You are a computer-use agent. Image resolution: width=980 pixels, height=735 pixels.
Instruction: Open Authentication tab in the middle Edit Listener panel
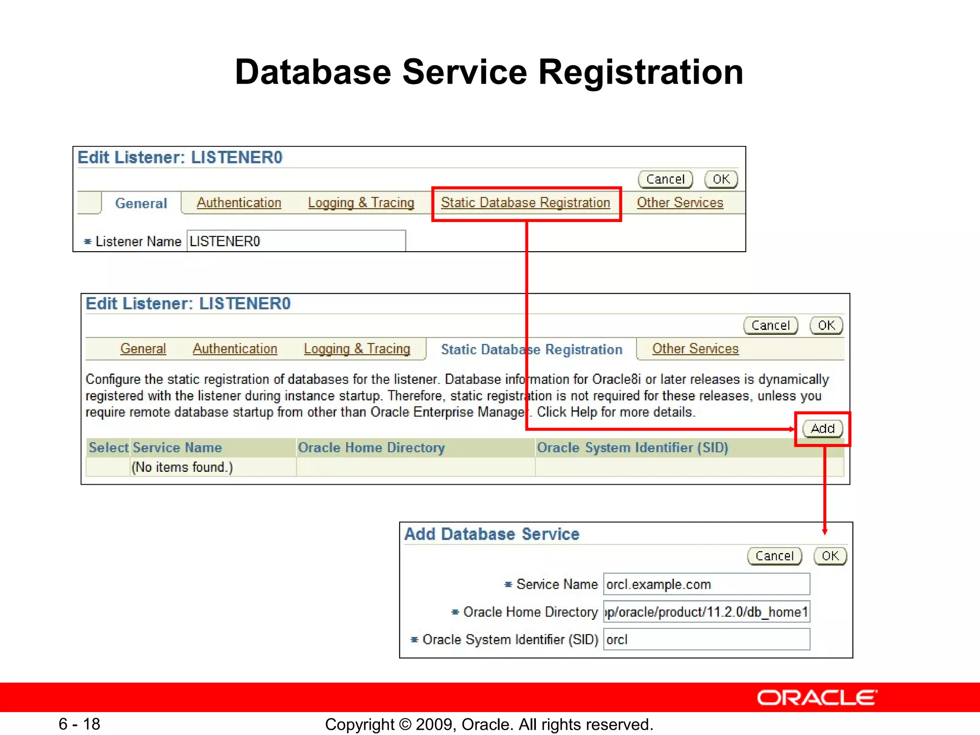(235, 349)
